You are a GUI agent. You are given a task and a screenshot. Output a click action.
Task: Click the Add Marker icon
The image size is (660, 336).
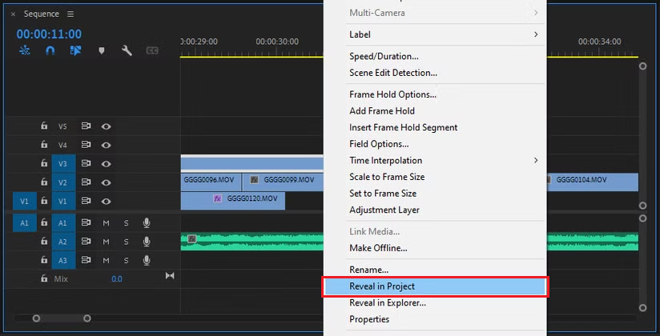point(102,51)
